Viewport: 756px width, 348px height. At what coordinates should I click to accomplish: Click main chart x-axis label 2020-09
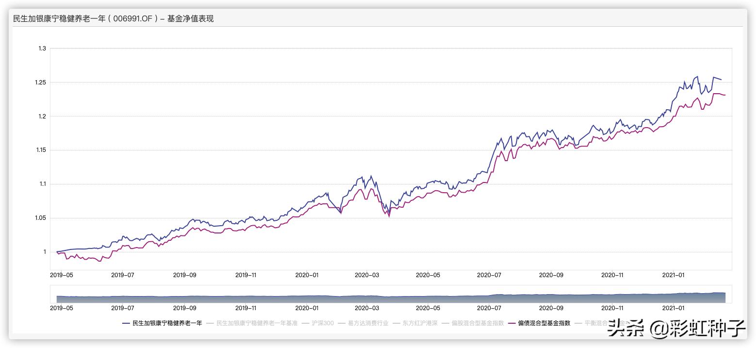pos(551,275)
